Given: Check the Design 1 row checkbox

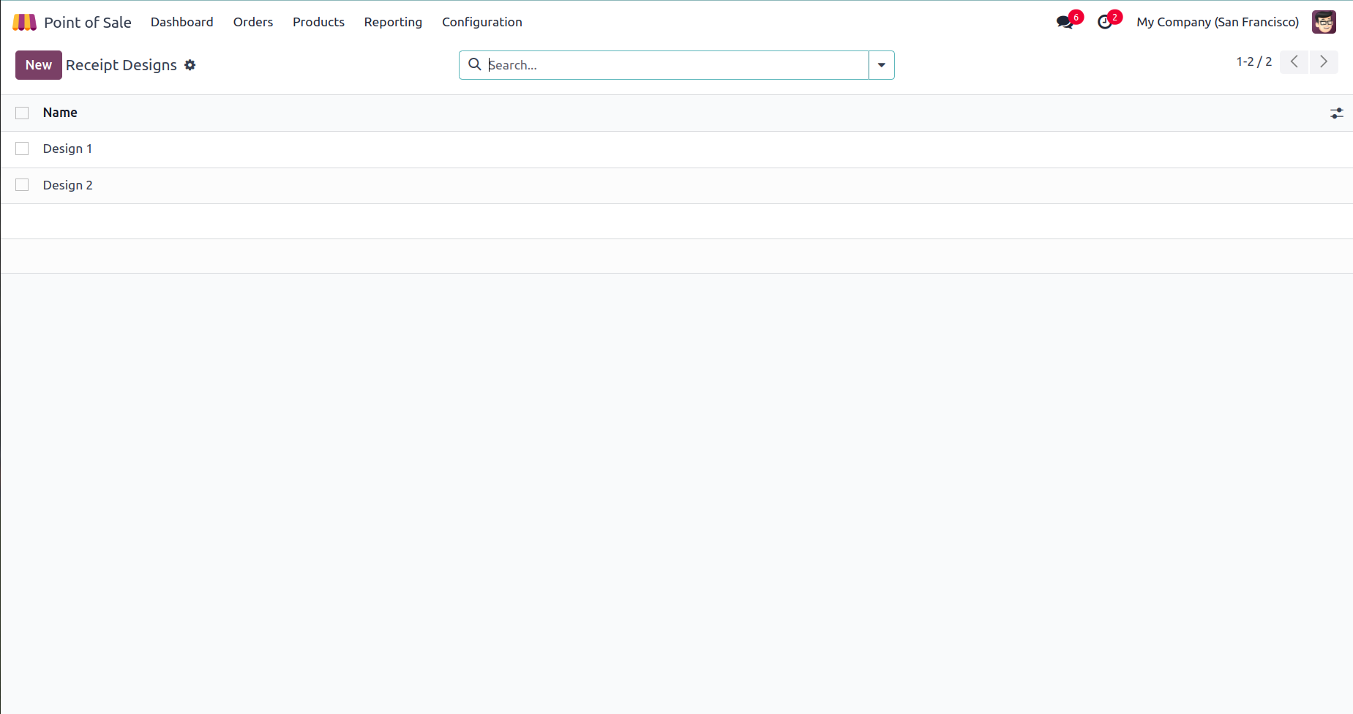Looking at the screenshot, I should coord(22,149).
